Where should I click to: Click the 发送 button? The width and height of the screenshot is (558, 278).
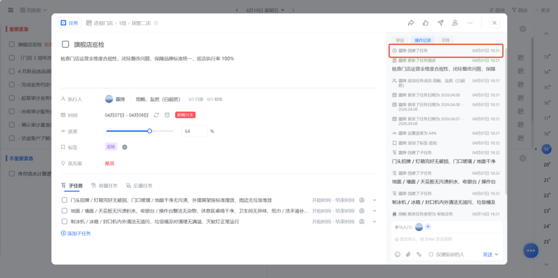tap(488, 255)
